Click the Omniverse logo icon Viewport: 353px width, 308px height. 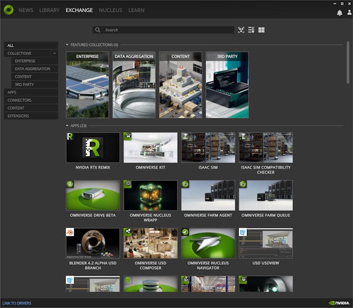tap(8, 10)
